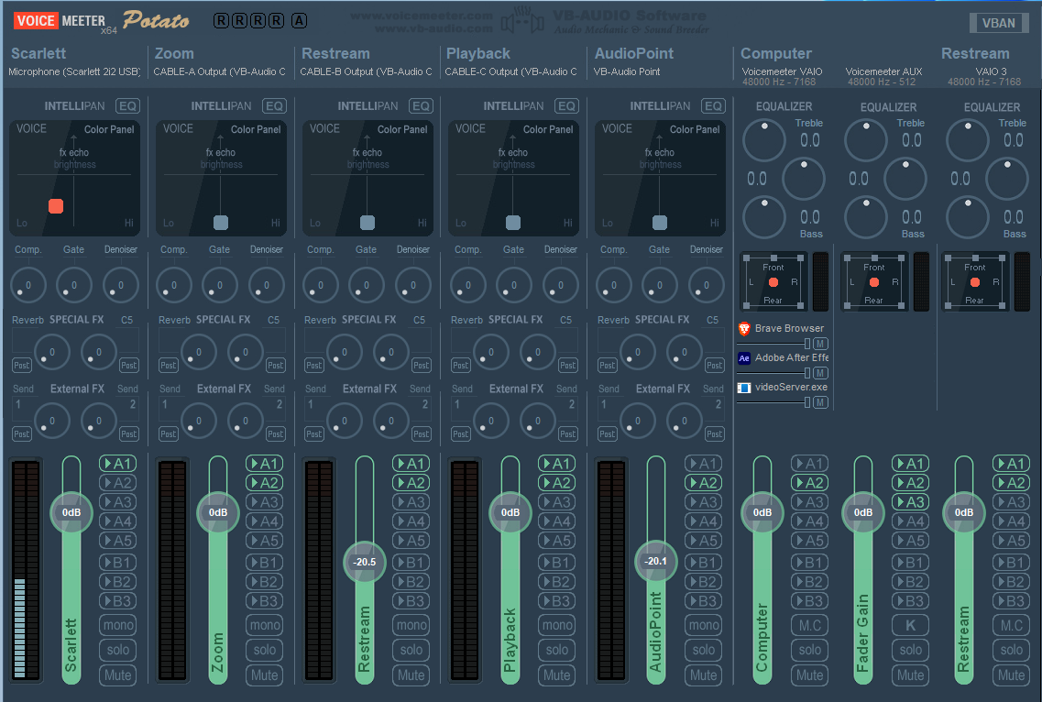Open the Restream CABLE-B Output device selector
Viewport: 1042px width, 702px height.
pyautogui.click(x=367, y=71)
